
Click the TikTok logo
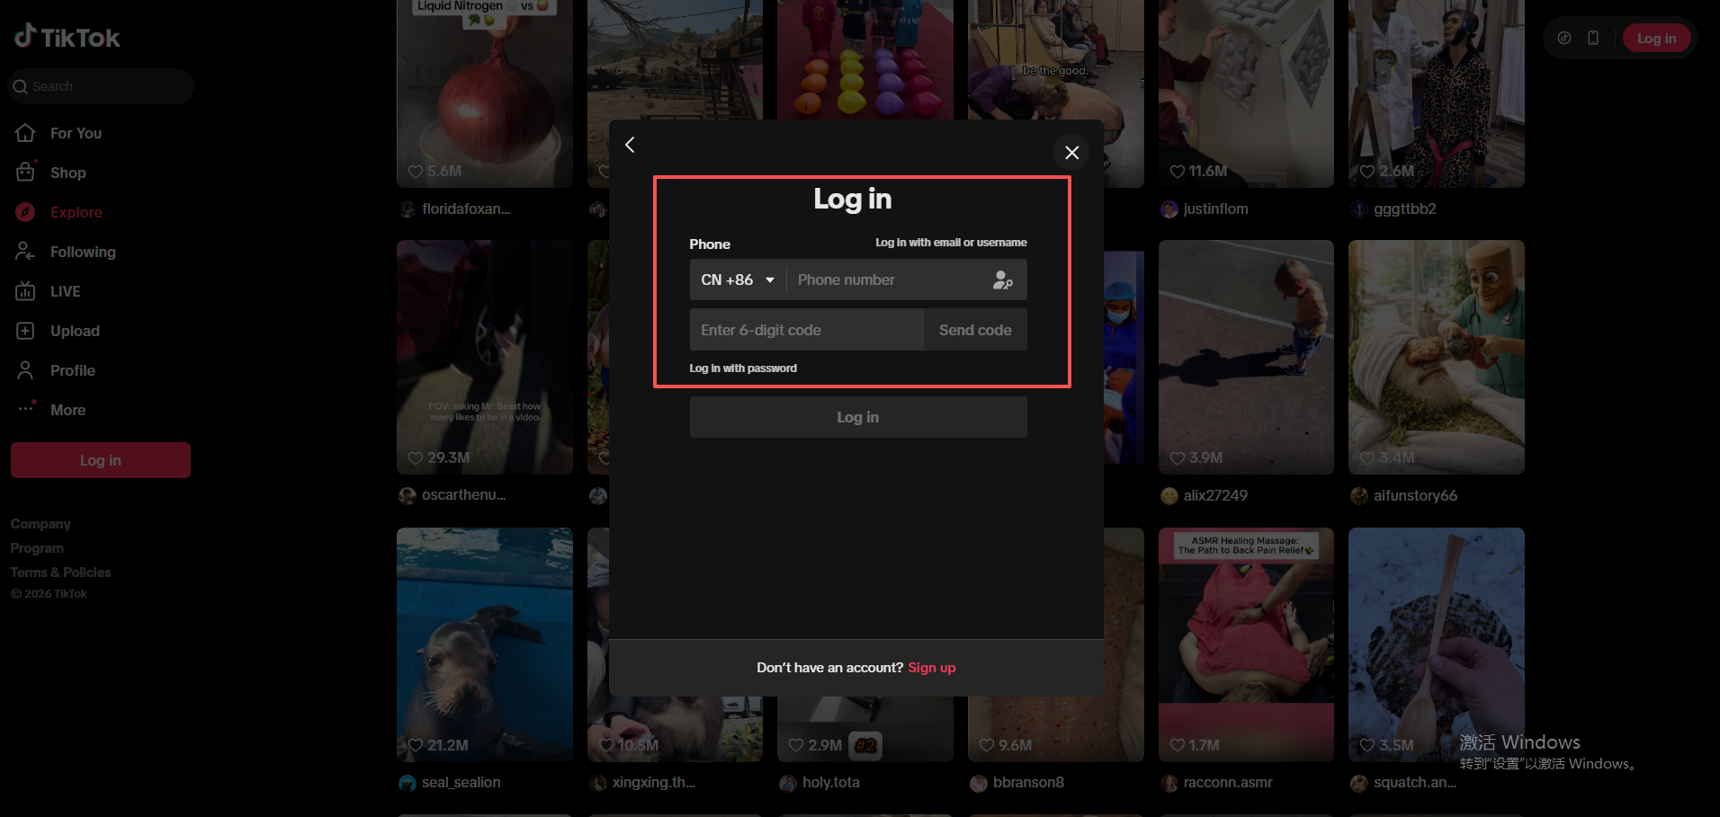(67, 37)
